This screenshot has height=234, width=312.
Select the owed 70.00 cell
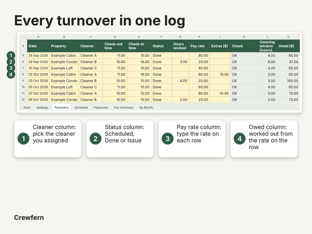(288, 93)
